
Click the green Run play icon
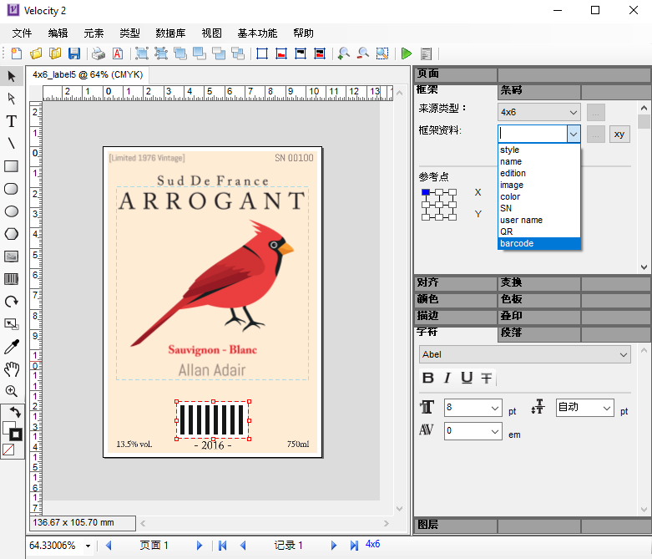[x=407, y=54]
